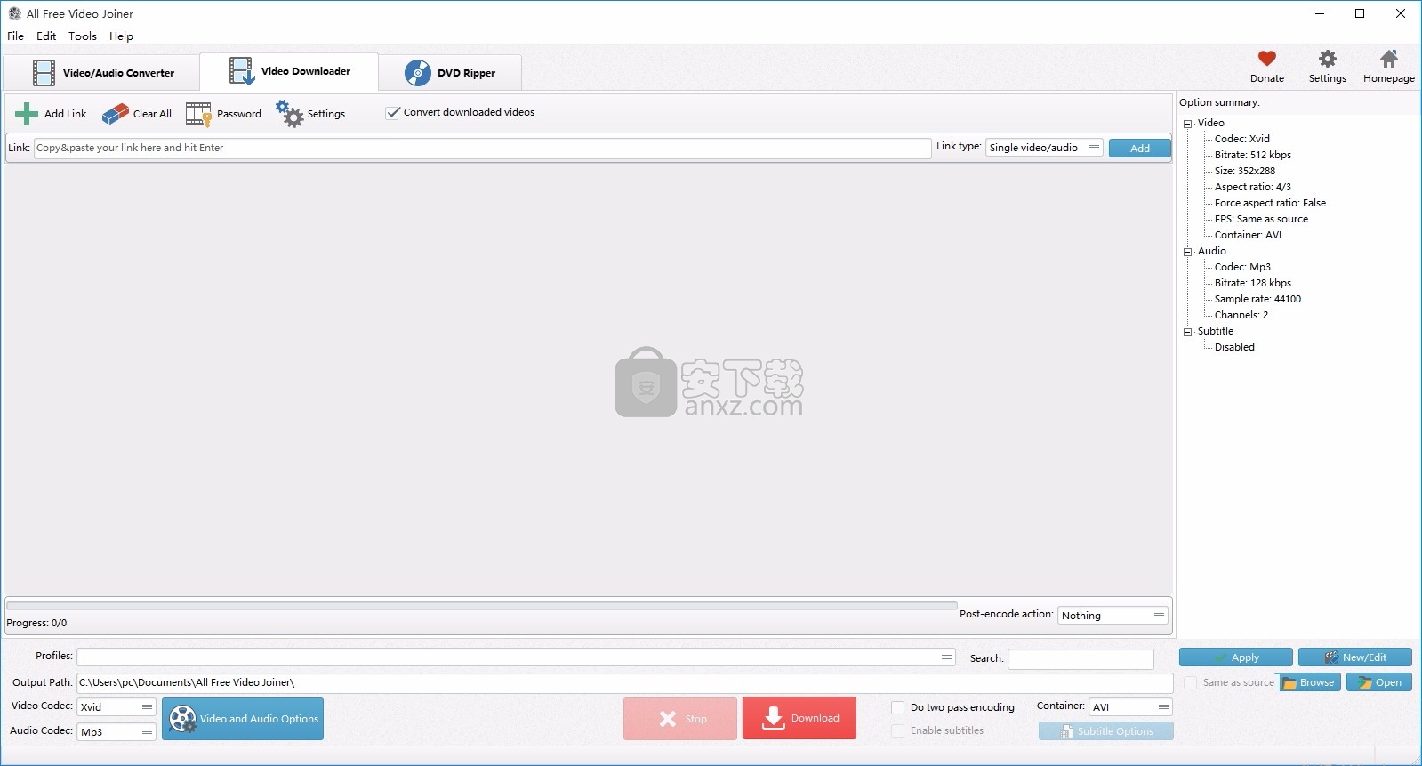
Task: Click the blue Add button
Action: click(1140, 149)
